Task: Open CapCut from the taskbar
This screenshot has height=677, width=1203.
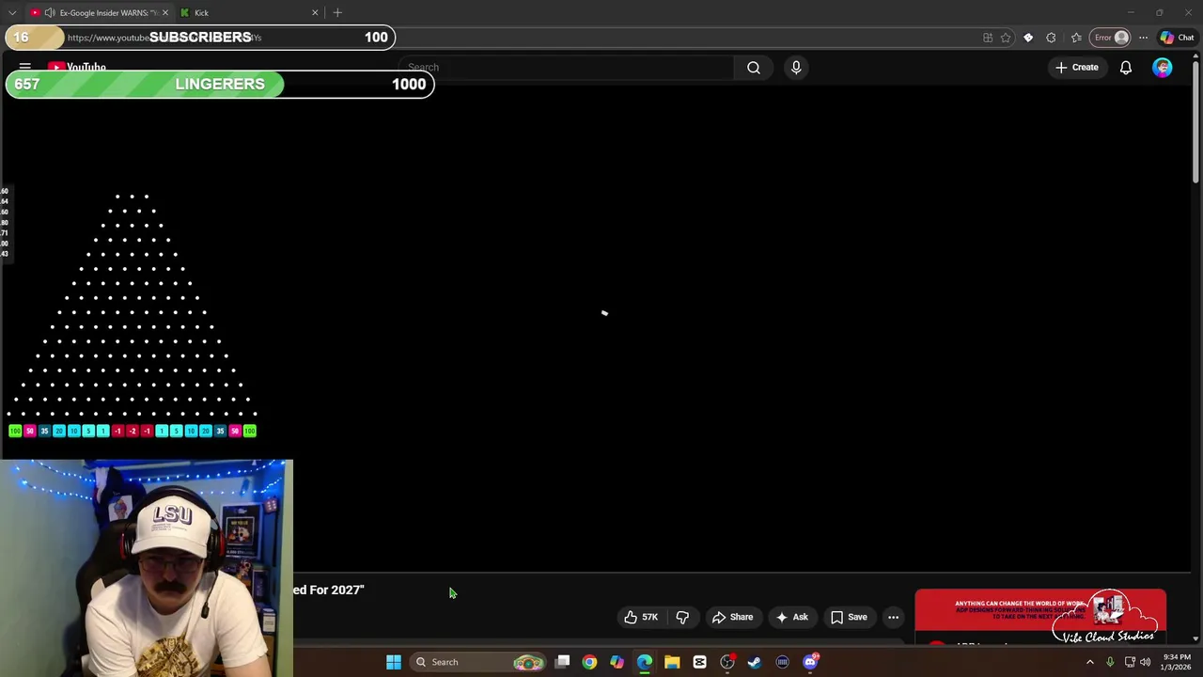Action: tap(699, 662)
